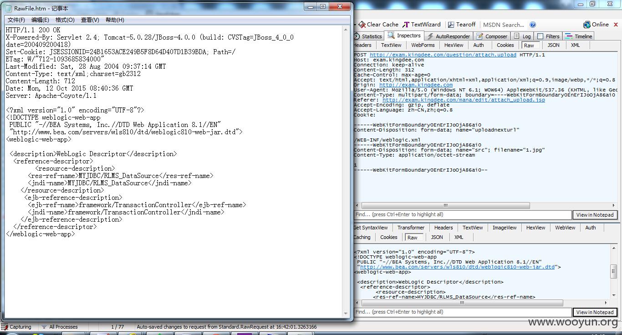Select request inspector WebForms tab

click(423, 45)
